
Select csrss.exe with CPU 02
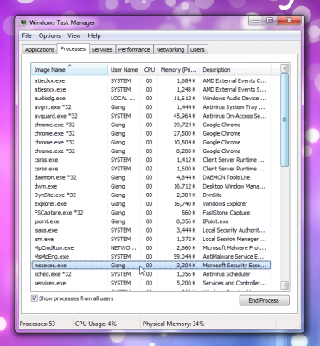click(150, 169)
